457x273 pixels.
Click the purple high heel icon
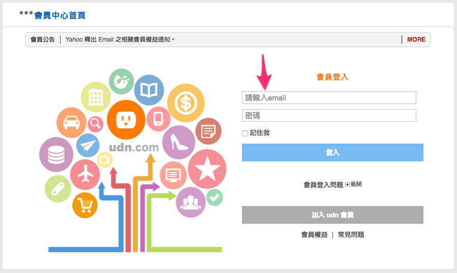(178, 142)
